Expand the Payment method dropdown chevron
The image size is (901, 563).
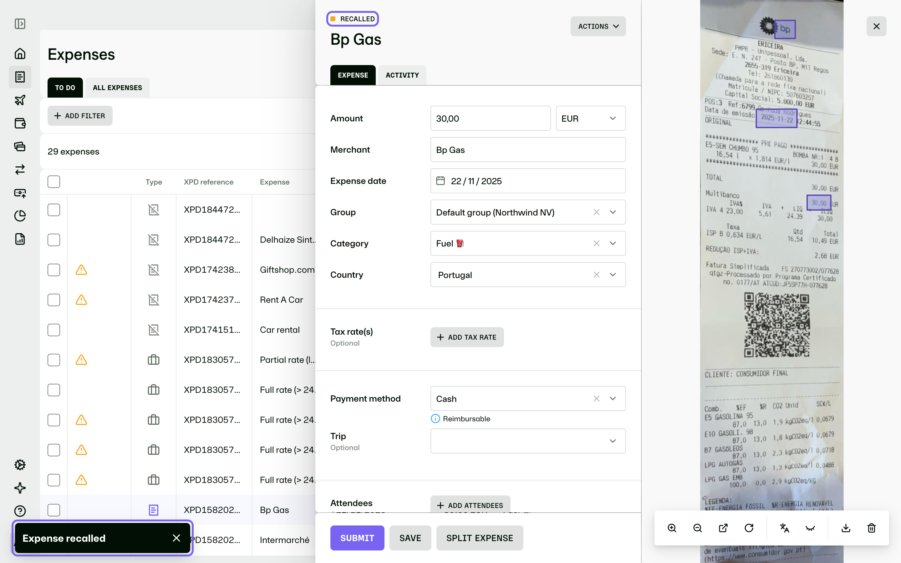613,399
